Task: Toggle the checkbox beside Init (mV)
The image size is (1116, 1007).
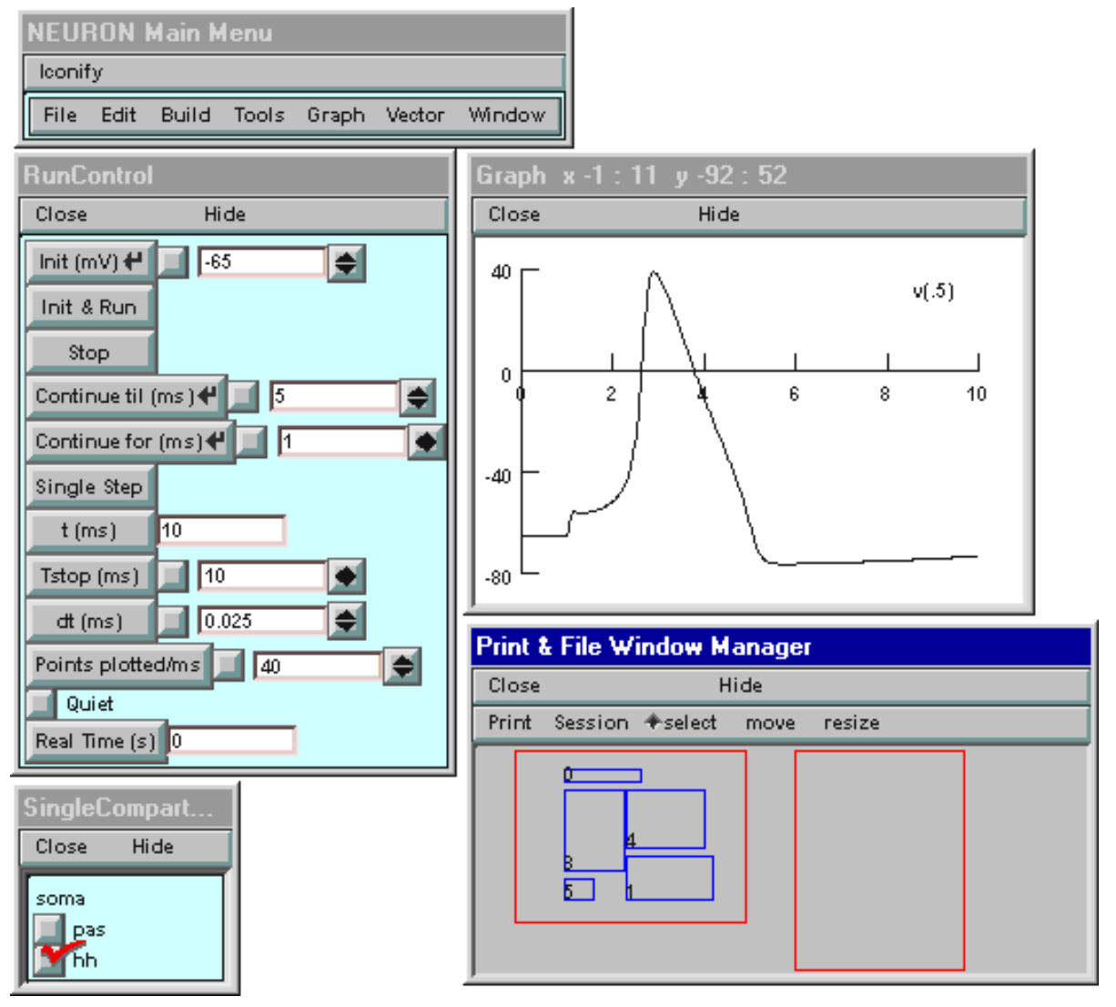Action: (172, 263)
